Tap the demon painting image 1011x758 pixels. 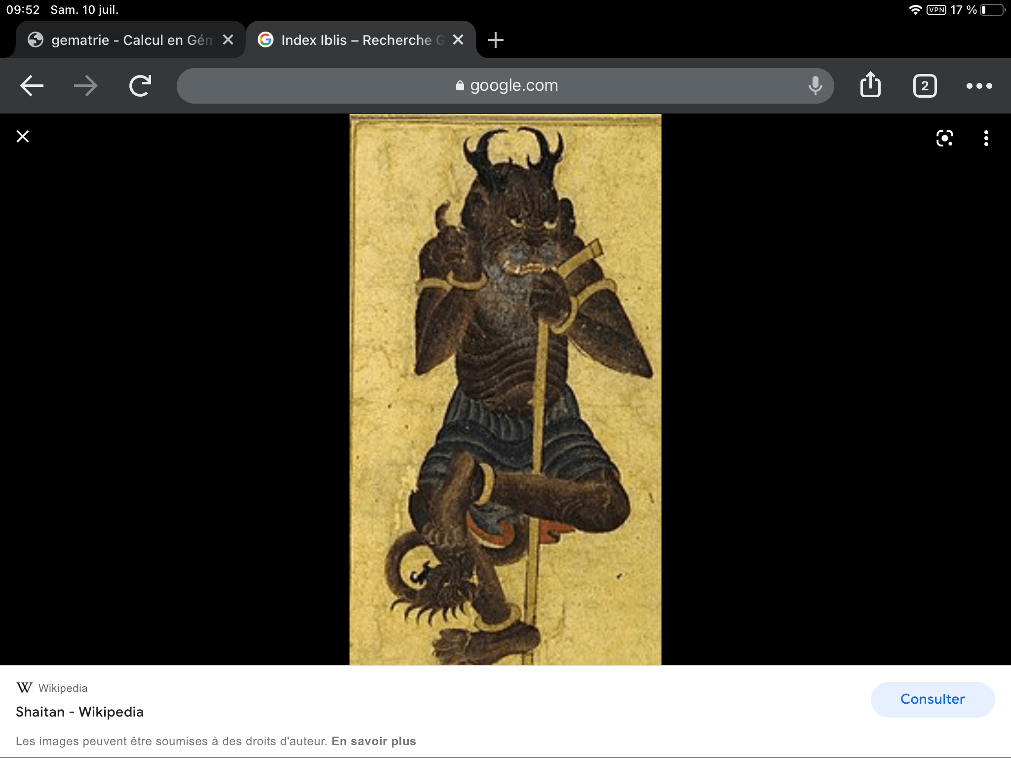(505, 389)
